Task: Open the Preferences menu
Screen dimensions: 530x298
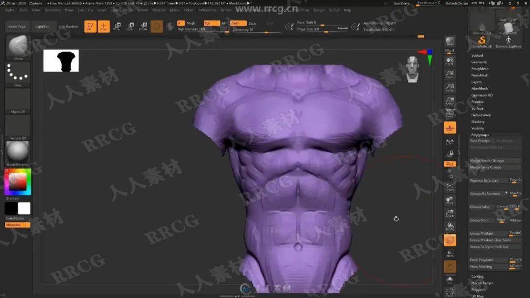Action: 206,9
